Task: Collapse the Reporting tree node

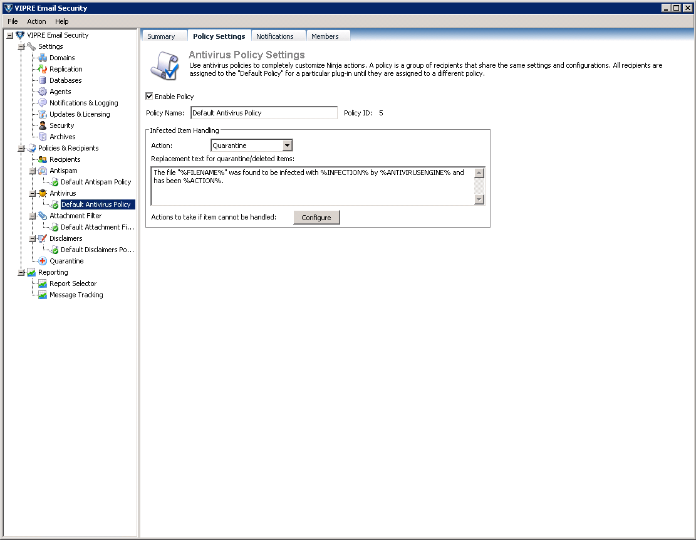Action: (x=21, y=272)
